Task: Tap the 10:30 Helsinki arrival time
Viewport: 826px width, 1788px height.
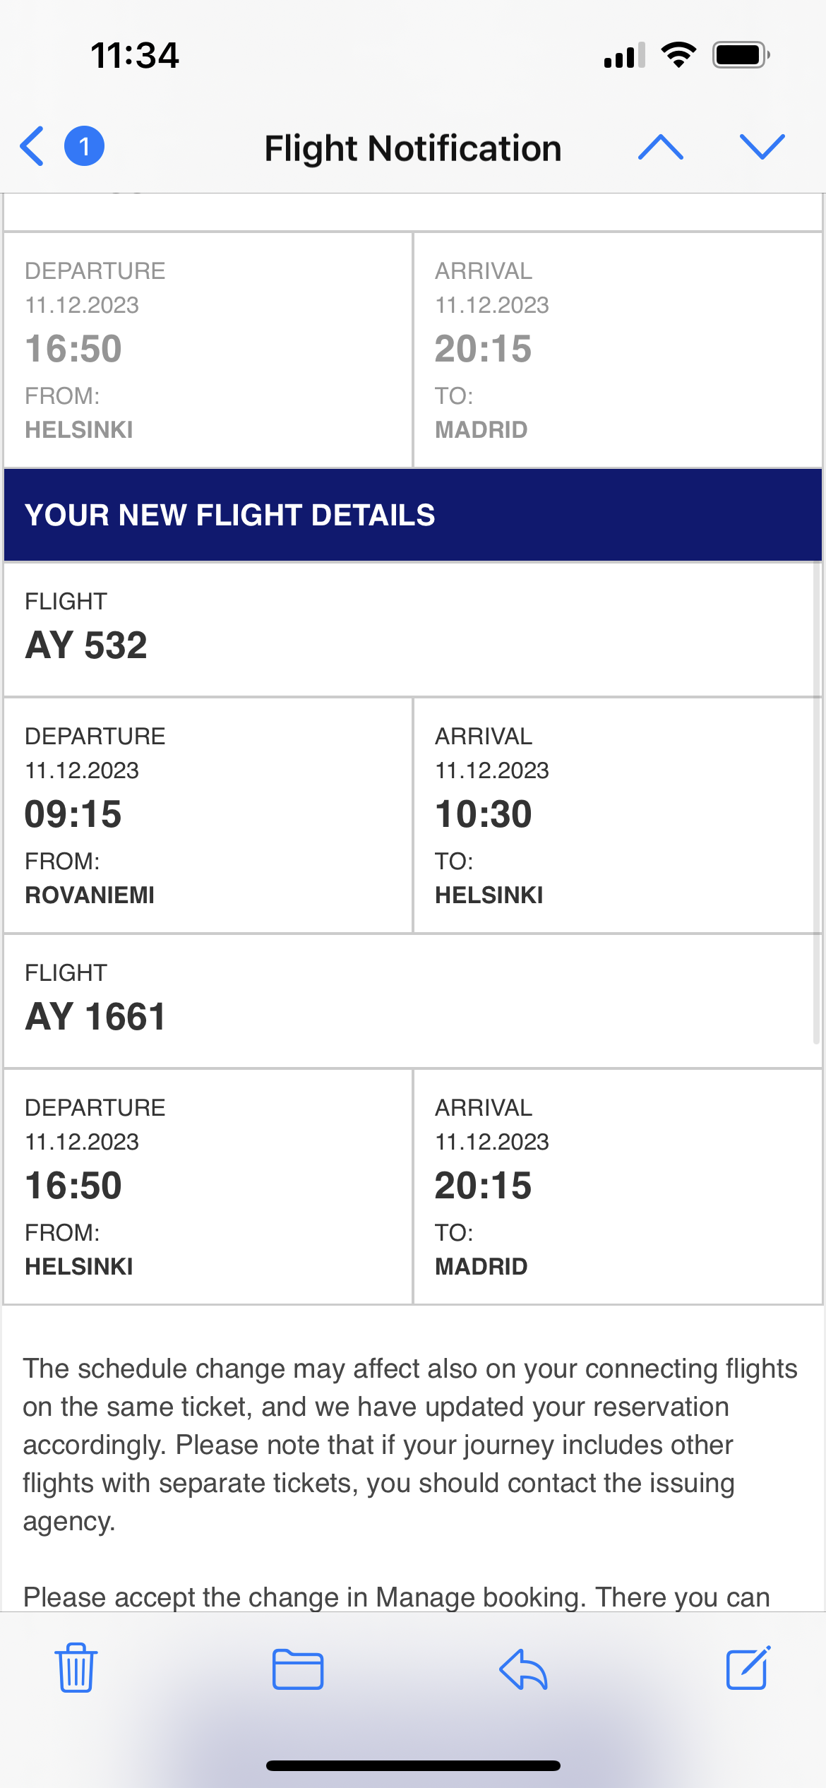Action: [x=484, y=814]
